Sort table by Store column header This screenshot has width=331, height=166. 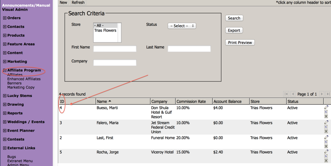268,101
